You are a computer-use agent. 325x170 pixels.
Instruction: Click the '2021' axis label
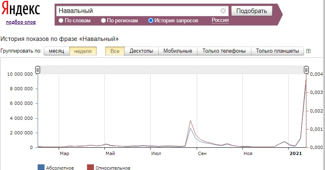coord(295,153)
